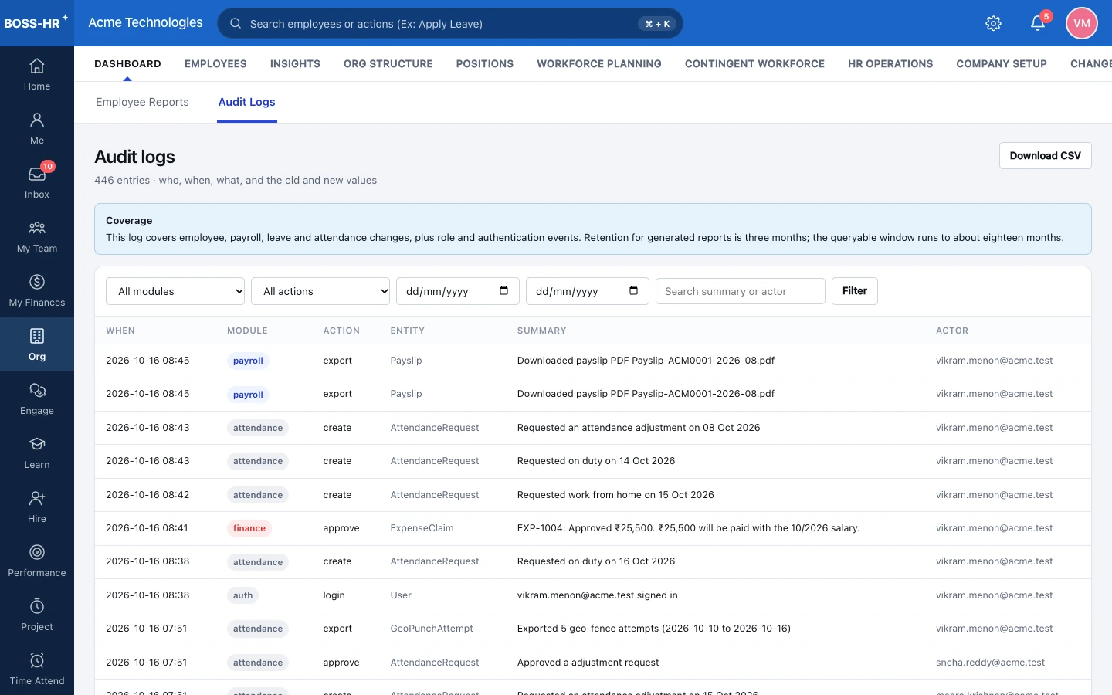Switch to the Employee Reports sub-tab
Image resolution: width=1112 pixels, height=695 pixels.
pyautogui.click(x=142, y=102)
